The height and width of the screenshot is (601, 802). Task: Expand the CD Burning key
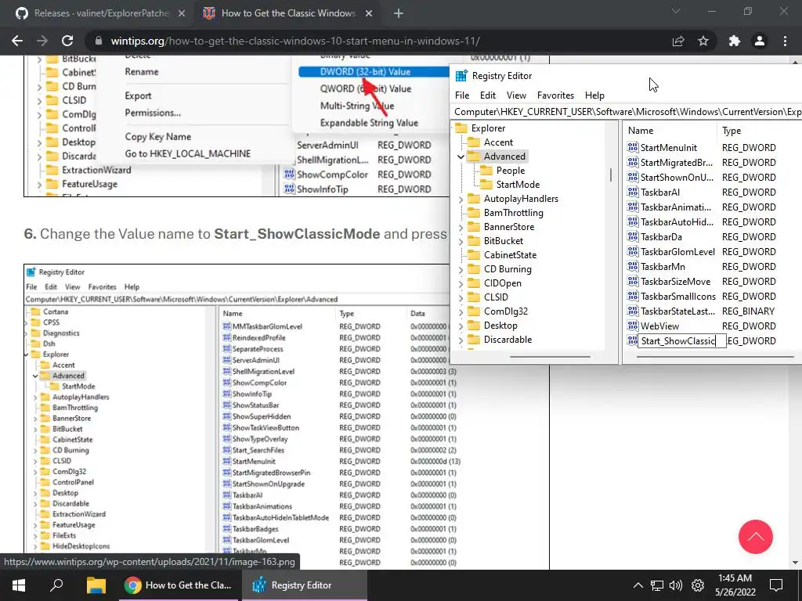pos(461,269)
